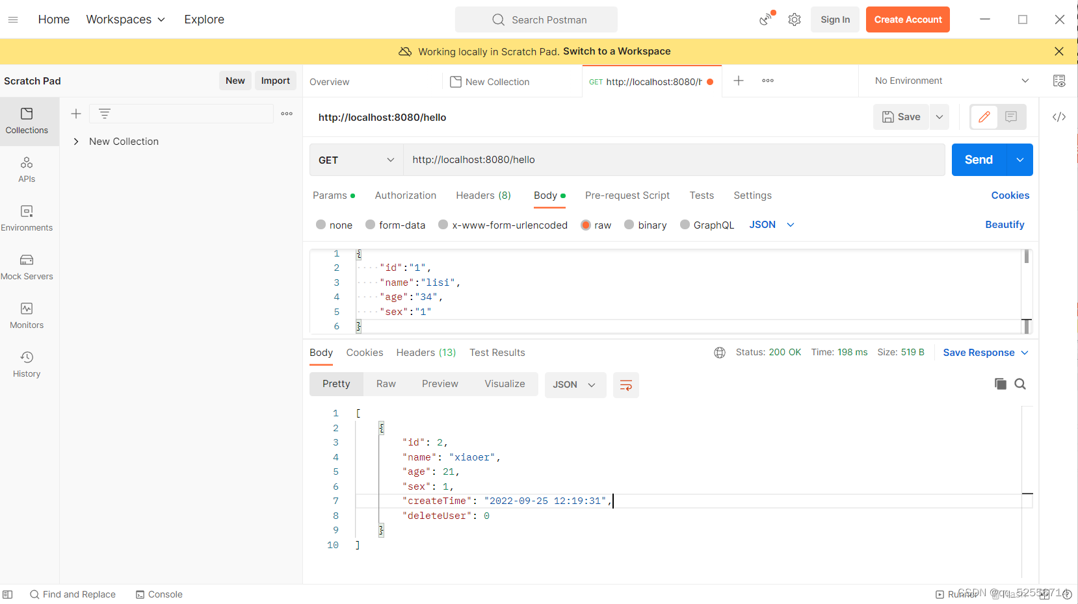The height and width of the screenshot is (604, 1078).
Task: Open the satellite sync icon in header
Action: coord(767,19)
